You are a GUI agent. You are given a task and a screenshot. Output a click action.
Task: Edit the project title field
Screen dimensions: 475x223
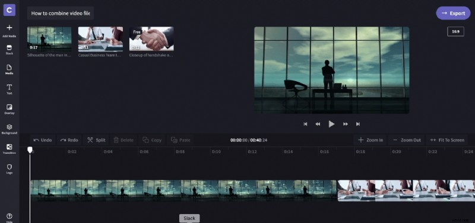coord(61,13)
